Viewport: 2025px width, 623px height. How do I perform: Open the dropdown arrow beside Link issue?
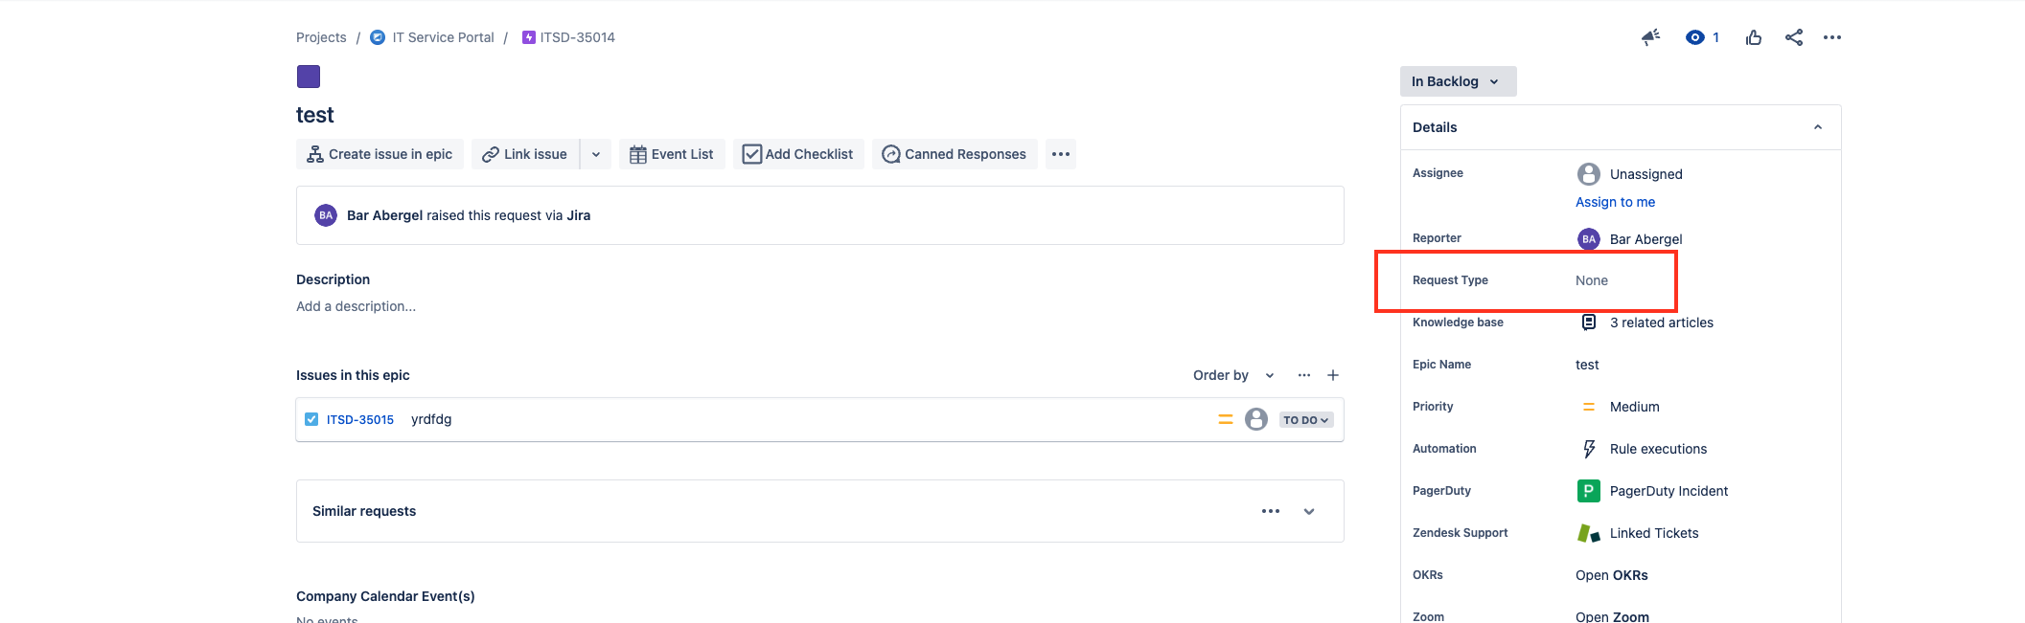point(596,154)
